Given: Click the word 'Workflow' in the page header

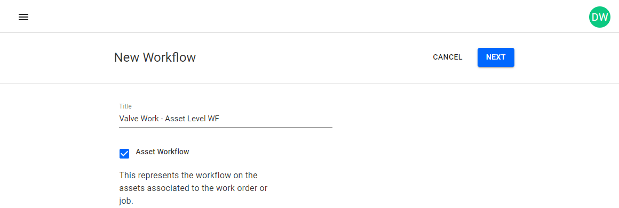Looking at the screenshot, I should 169,57.
